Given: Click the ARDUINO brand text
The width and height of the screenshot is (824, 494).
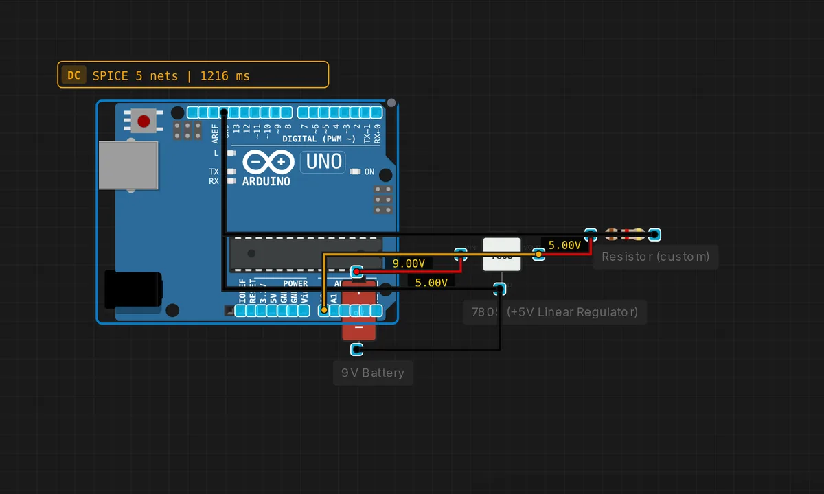Looking at the screenshot, I should click(266, 182).
